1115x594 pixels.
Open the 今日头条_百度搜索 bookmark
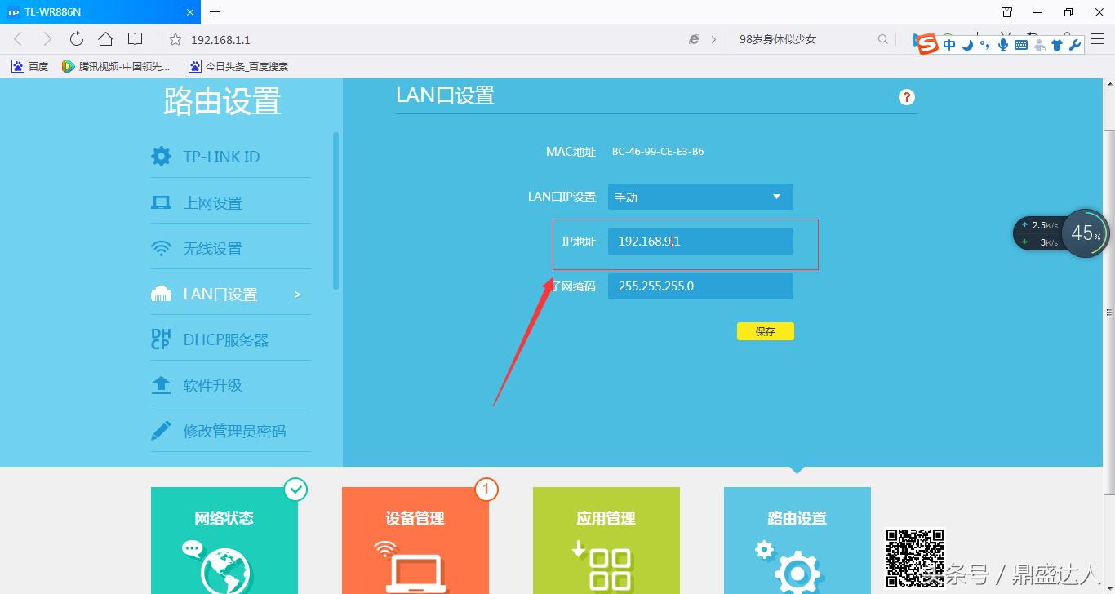238,66
